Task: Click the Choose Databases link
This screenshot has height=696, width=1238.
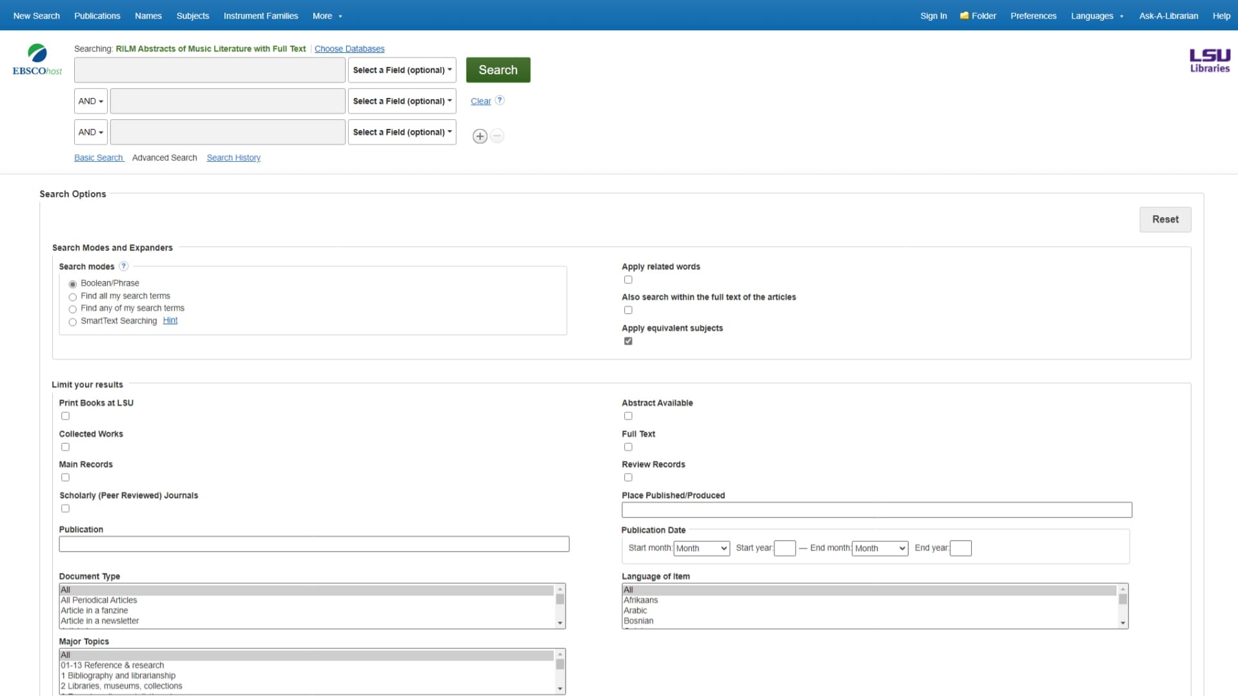Action: [x=349, y=48]
